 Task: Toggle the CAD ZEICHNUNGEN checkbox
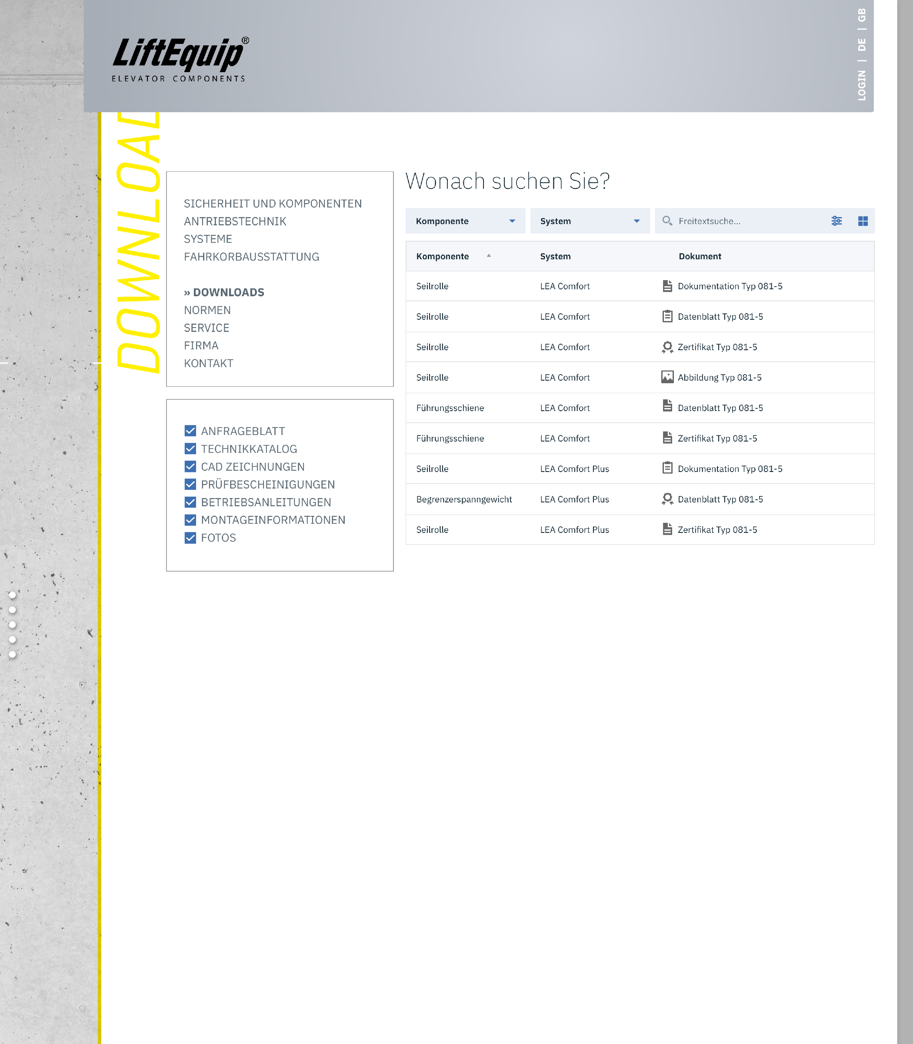(190, 466)
